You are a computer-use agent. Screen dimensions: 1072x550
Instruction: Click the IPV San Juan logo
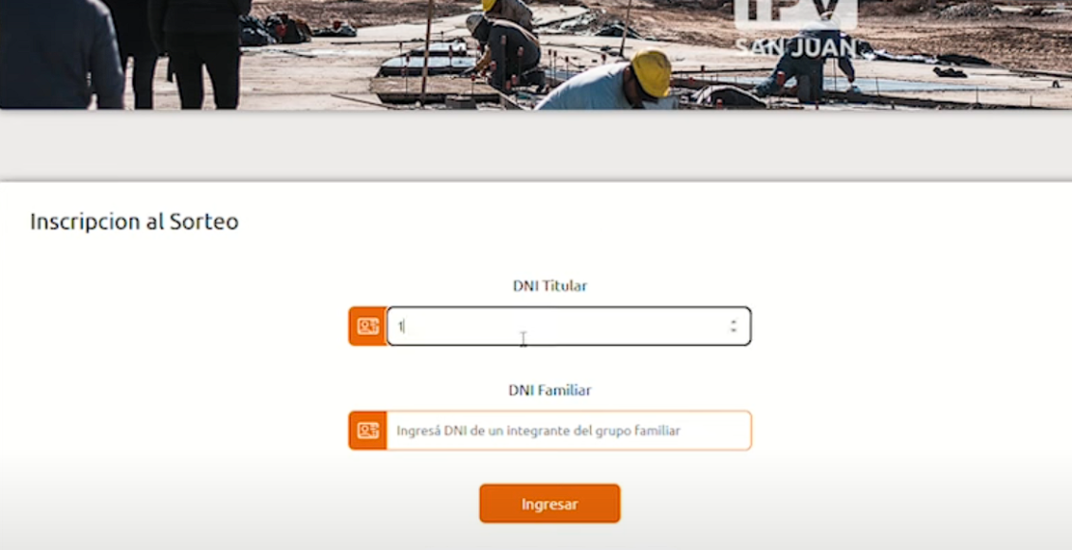(x=796, y=27)
